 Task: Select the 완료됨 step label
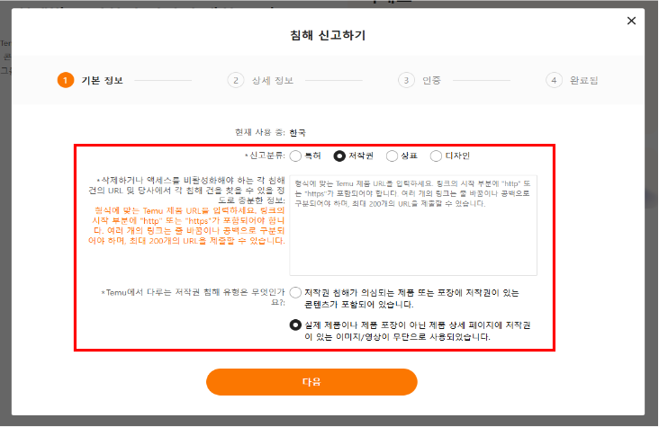tap(583, 80)
